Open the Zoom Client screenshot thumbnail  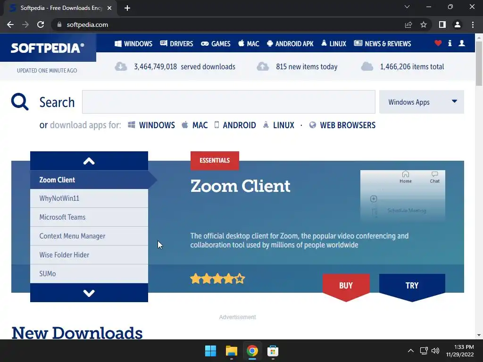pyautogui.click(x=403, y=196)
